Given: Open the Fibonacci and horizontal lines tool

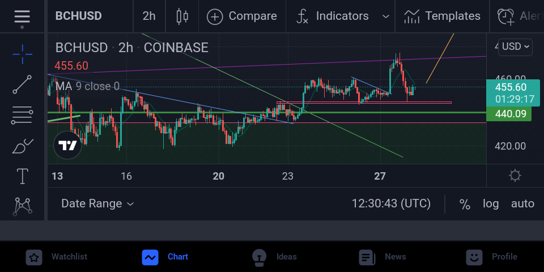Looking at the screenshot, I should 22,115.
